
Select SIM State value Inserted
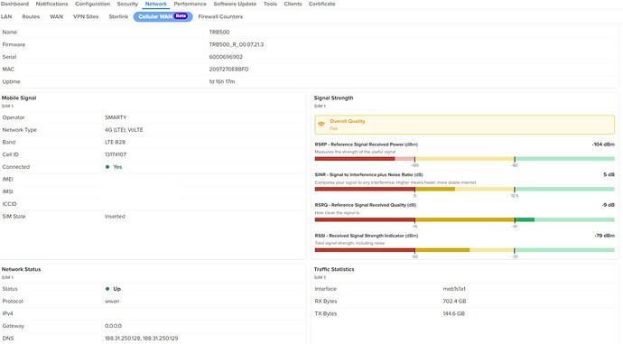[x=115, y=217]
